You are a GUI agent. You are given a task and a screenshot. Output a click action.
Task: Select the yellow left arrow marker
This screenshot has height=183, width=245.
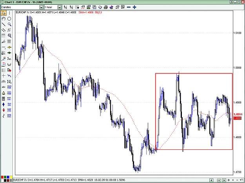[9, 47]
